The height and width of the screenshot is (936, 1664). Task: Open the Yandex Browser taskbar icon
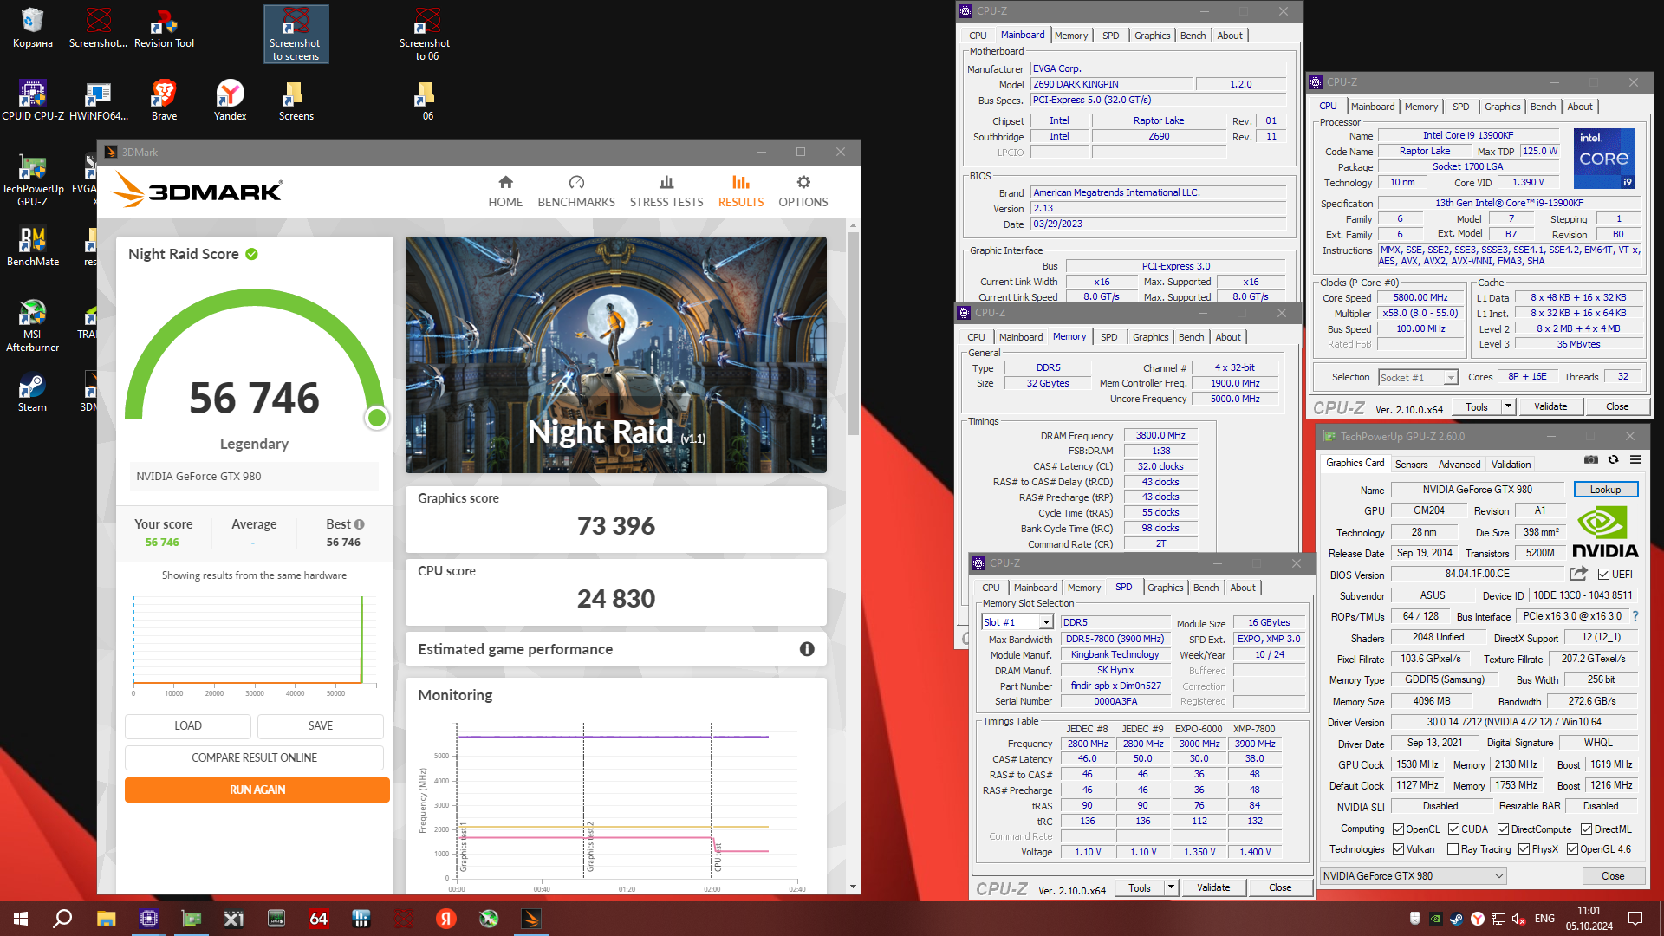(446, 918)
